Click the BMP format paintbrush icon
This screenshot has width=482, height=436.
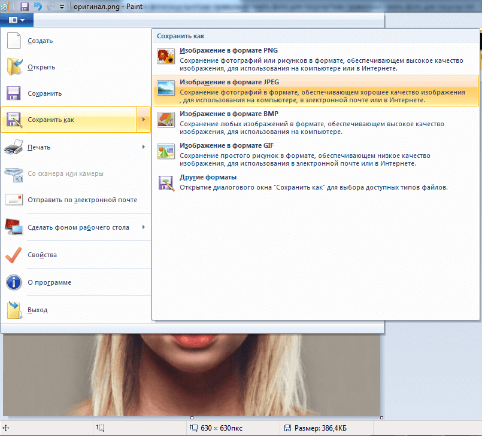tap(166, 120)
